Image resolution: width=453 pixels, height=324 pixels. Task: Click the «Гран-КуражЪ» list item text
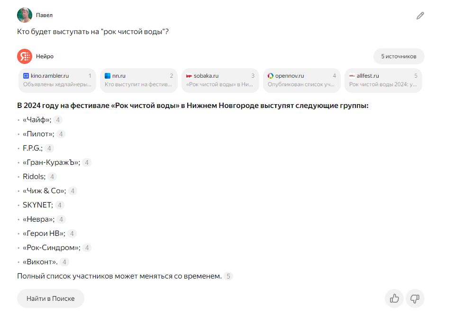[x=52, y=162]
